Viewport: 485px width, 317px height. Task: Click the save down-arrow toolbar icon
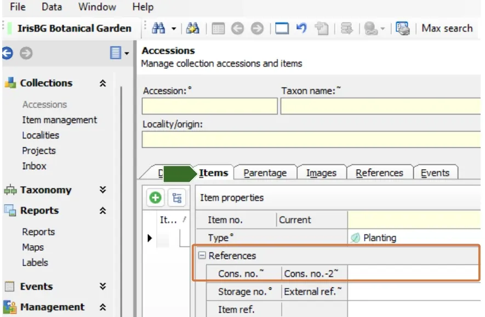(x=346, y=28)
